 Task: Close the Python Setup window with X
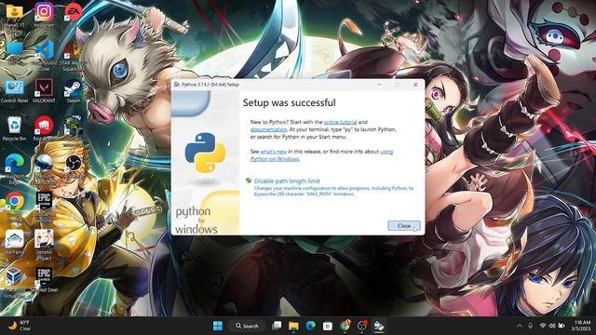coord(415,85)
